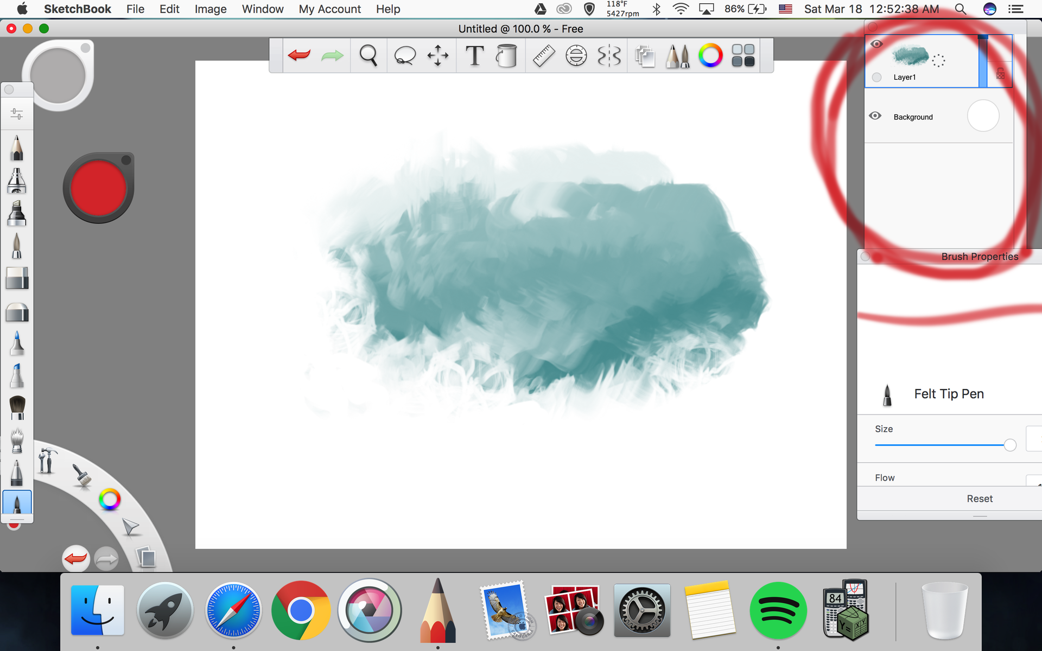Select the Text tool
1042x651 pixels.
(475, 55)
